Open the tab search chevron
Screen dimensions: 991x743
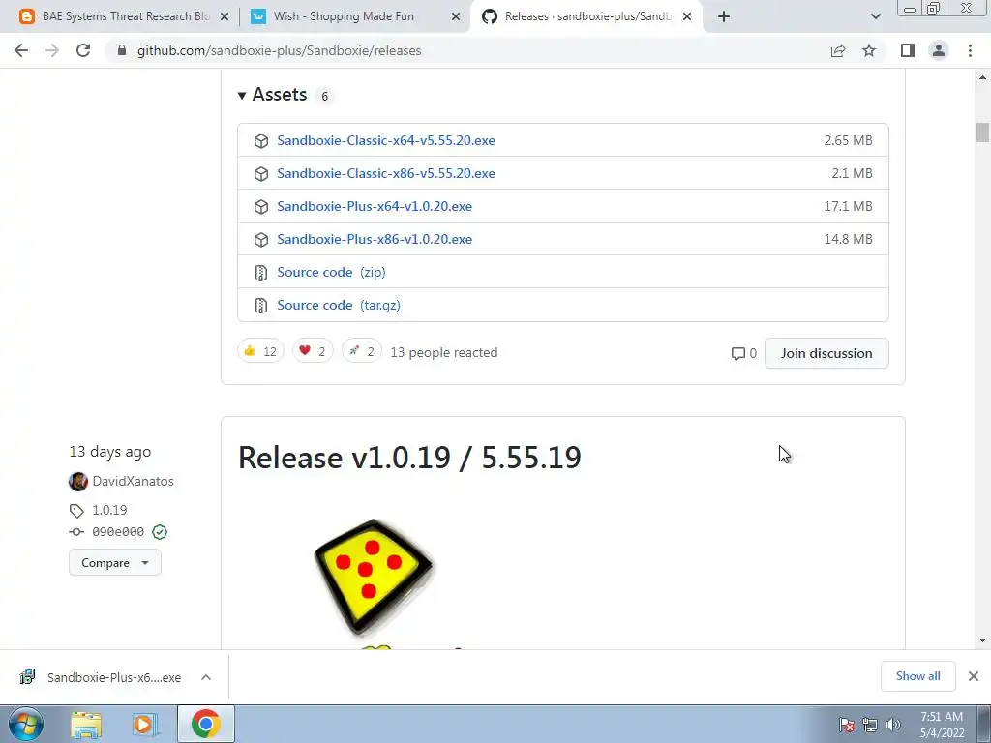pyautogui.click(x=875, y=16)
